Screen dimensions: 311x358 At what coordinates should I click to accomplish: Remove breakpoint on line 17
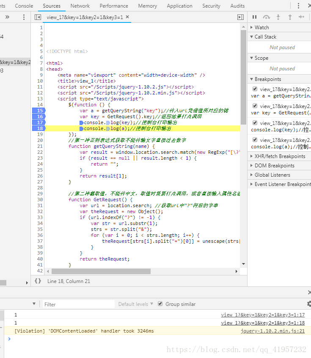tap(39, 122)
